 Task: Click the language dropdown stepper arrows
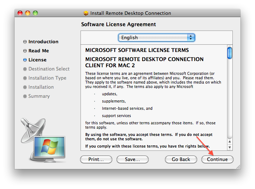tap(191, 38)
